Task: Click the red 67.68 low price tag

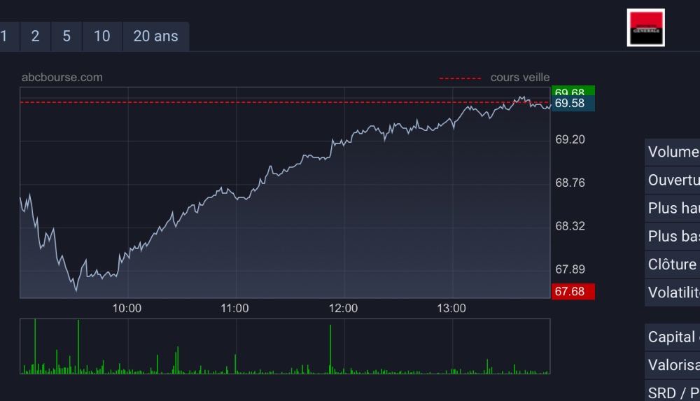Action: pos(573,291)
